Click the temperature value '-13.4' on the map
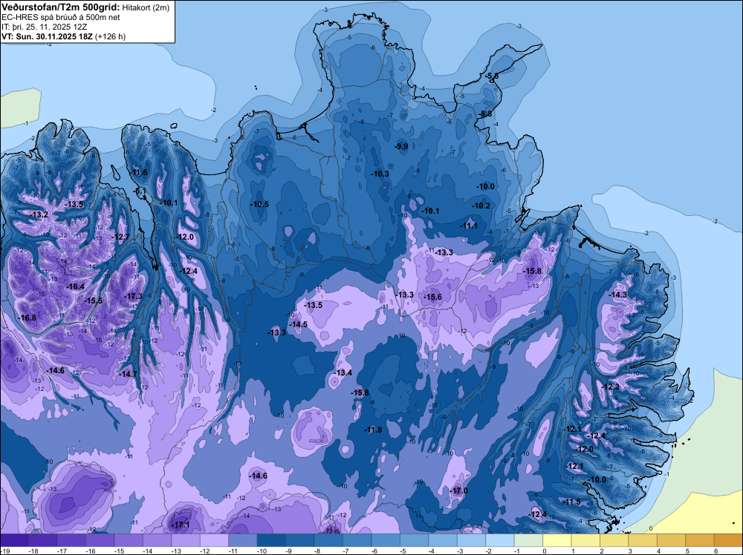 click(x=343, y=372)
